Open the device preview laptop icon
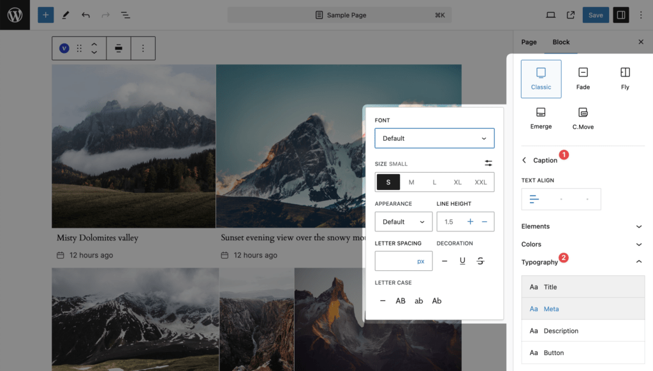 [x=550, y=15]
